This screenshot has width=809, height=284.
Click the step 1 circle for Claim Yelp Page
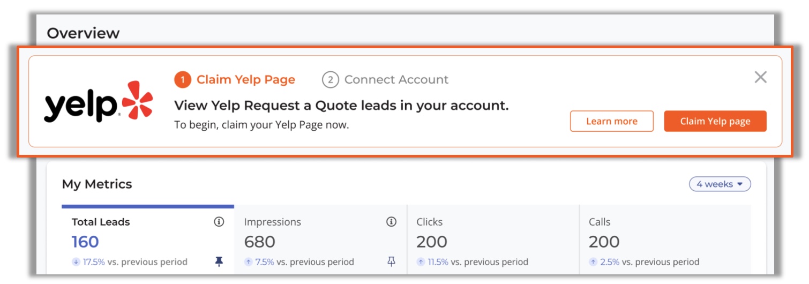[x=183, y=80]
